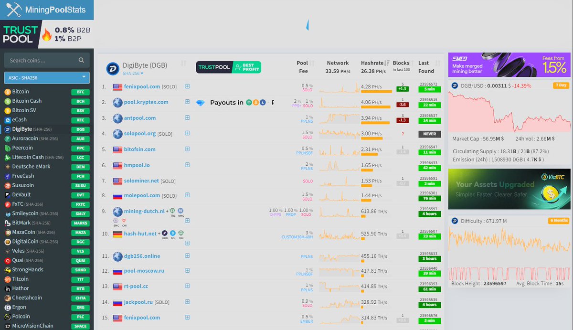This screenshot has width=573, height=330.
Task: Click the hashrate bar for solopool.org
Action: [372, 138]
